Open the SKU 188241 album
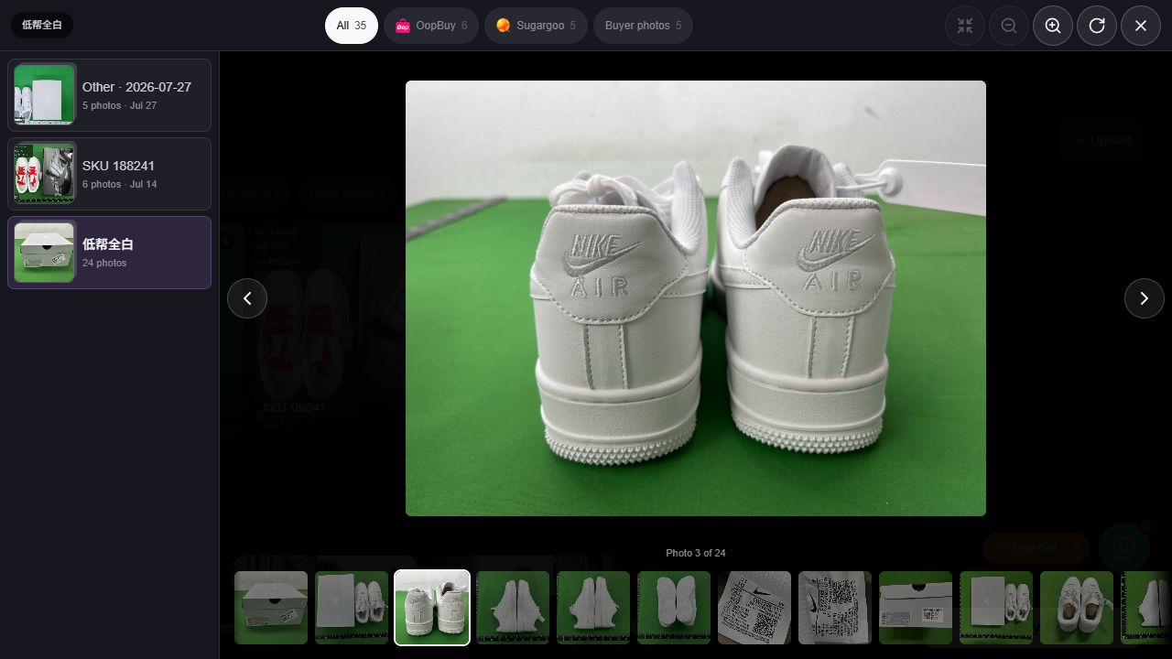Image resolution: width=1172 pixels, height=659 pixels. pyautogui.click(x=110, y=174)
